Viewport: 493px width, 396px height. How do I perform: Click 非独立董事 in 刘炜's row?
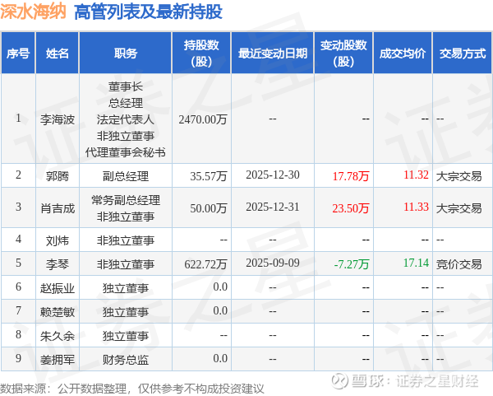coord(126,240)
